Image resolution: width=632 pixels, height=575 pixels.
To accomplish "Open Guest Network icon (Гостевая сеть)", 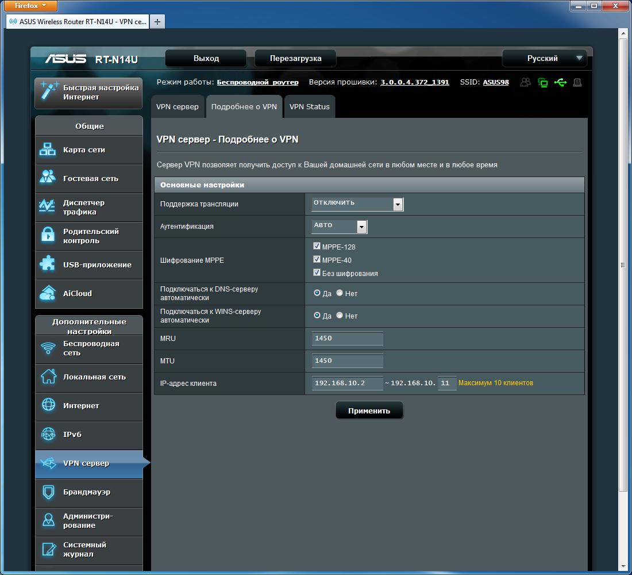I will [x=47, y=179].
